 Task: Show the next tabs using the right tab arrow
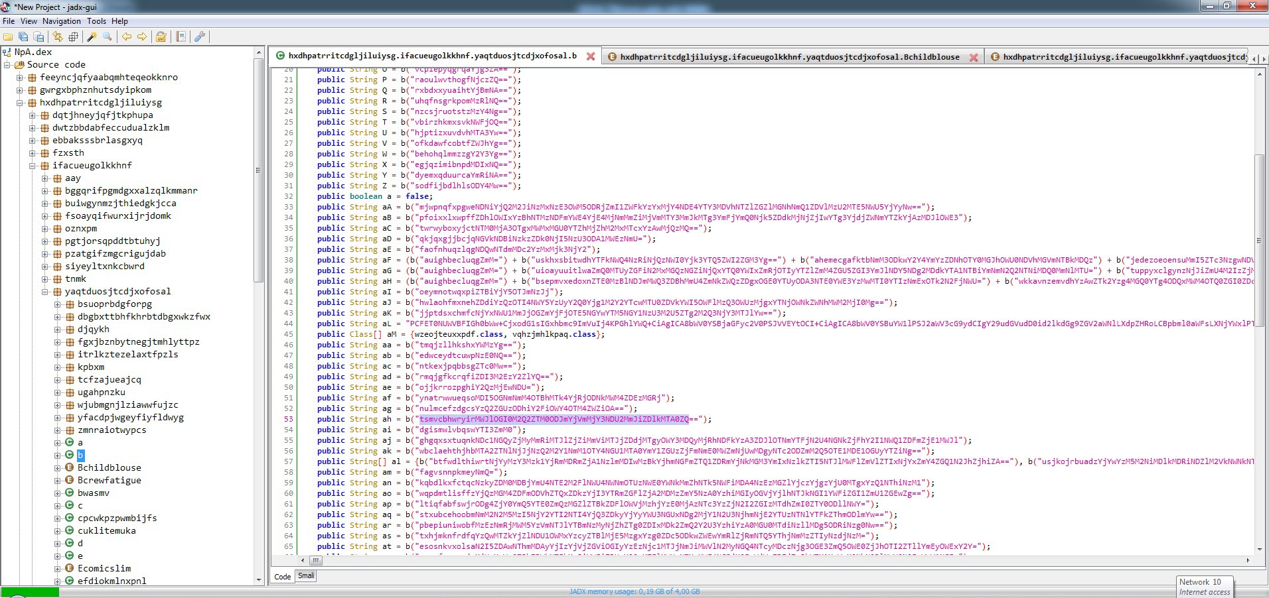tap(1263, 58)
